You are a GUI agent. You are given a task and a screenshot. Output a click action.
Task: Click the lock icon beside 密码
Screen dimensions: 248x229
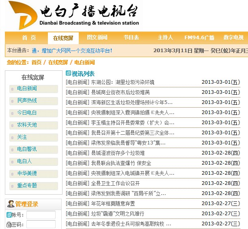click(9, 225)
